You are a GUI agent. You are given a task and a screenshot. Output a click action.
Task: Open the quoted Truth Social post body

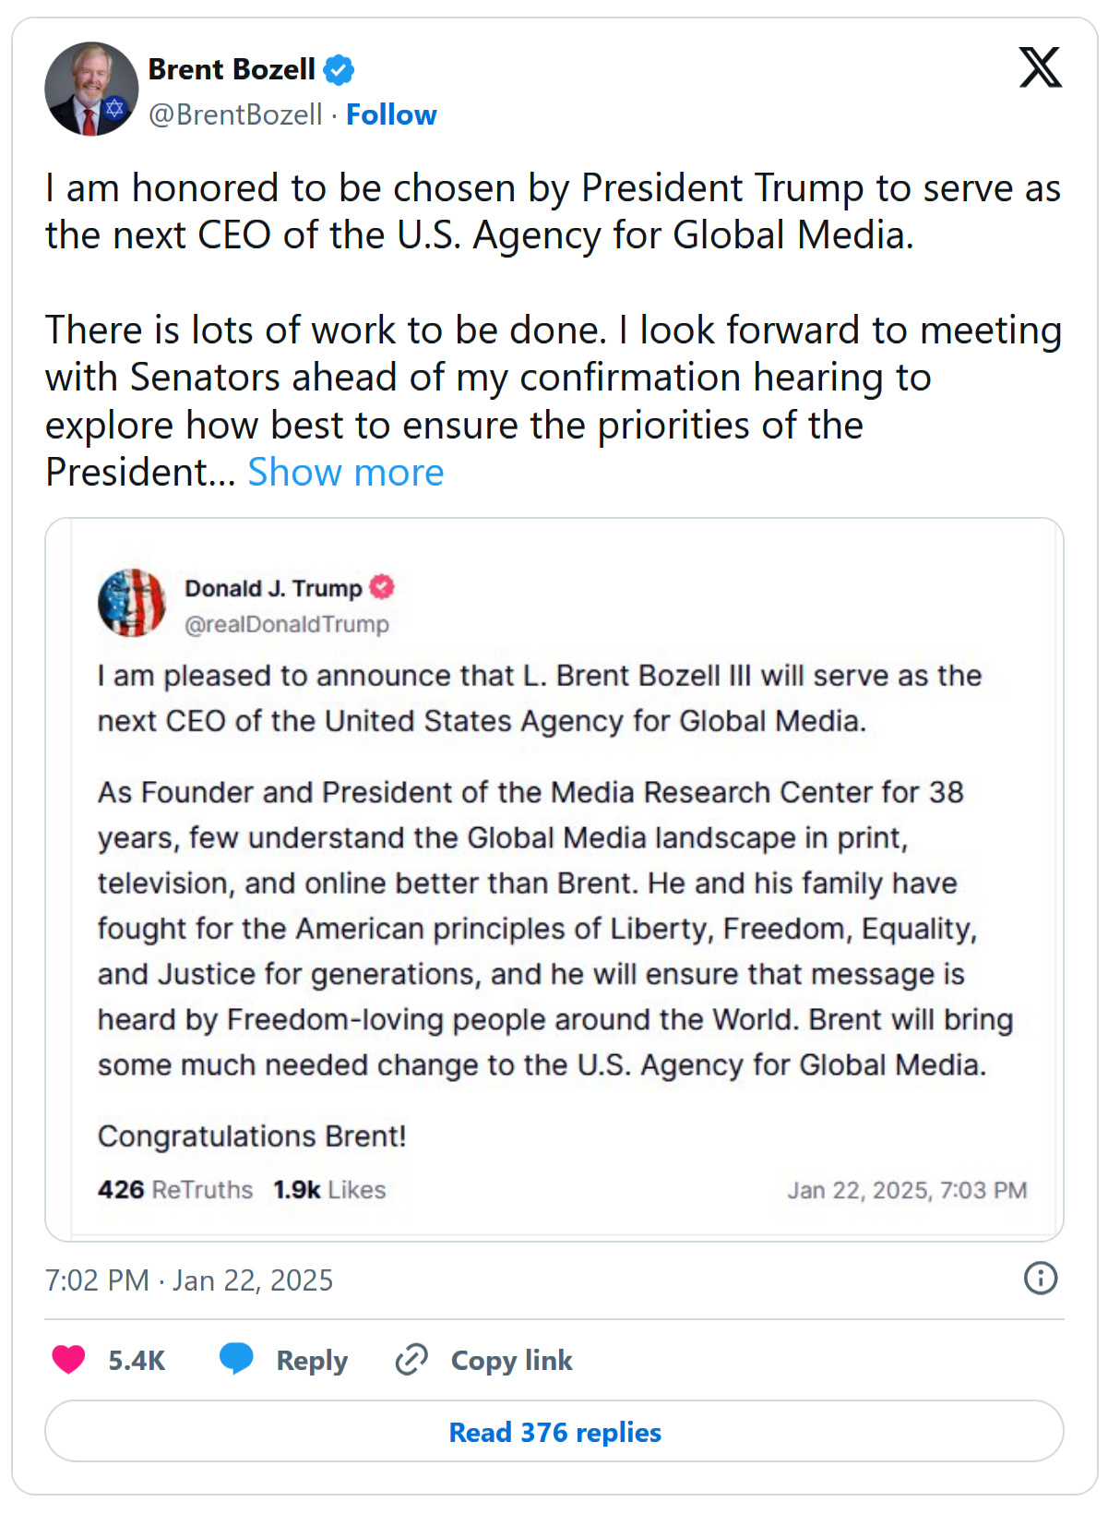tap(554, 882)
